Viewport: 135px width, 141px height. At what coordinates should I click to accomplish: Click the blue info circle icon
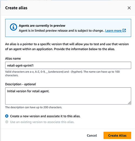point(13,27)
